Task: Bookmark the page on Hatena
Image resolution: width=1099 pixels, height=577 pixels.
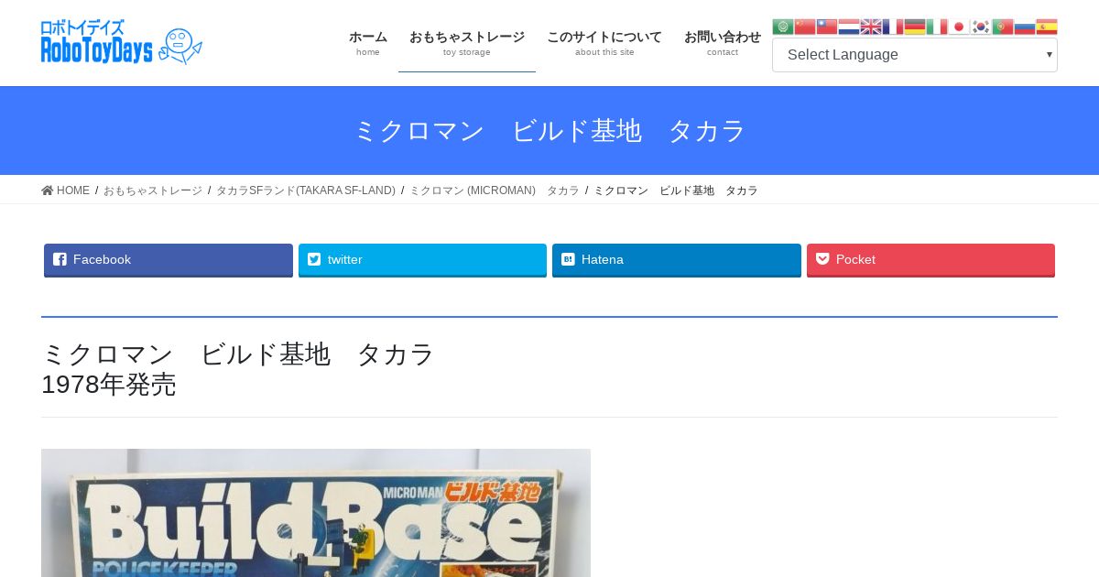Action: (x=677, y=260)
